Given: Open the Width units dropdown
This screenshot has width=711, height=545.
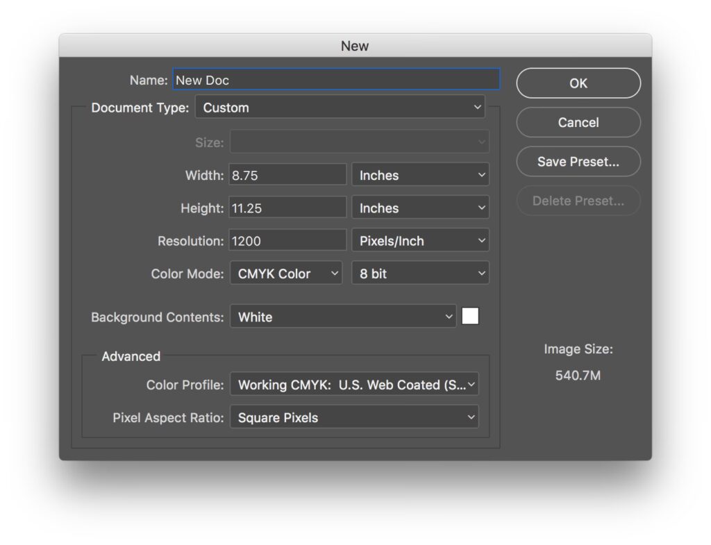Looking at the screenshot, I should pyautogui.click(x=421, y=176).
